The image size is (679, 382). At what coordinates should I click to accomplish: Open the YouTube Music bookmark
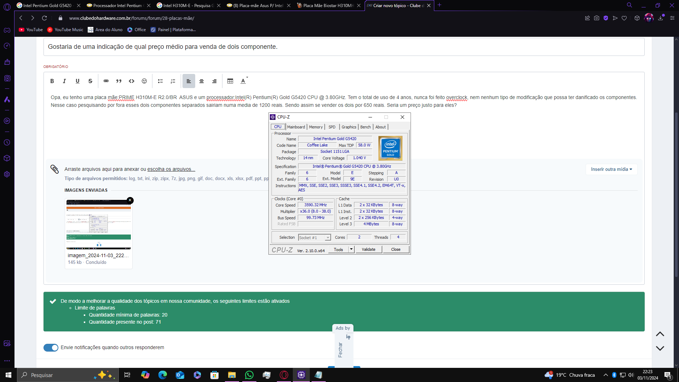click(65, 30)
